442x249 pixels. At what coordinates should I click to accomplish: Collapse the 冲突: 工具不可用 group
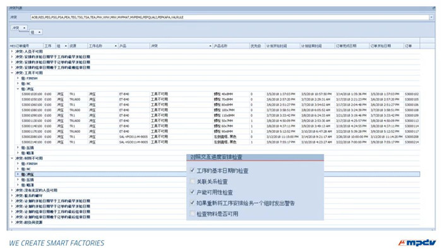[x=12, y=73]
